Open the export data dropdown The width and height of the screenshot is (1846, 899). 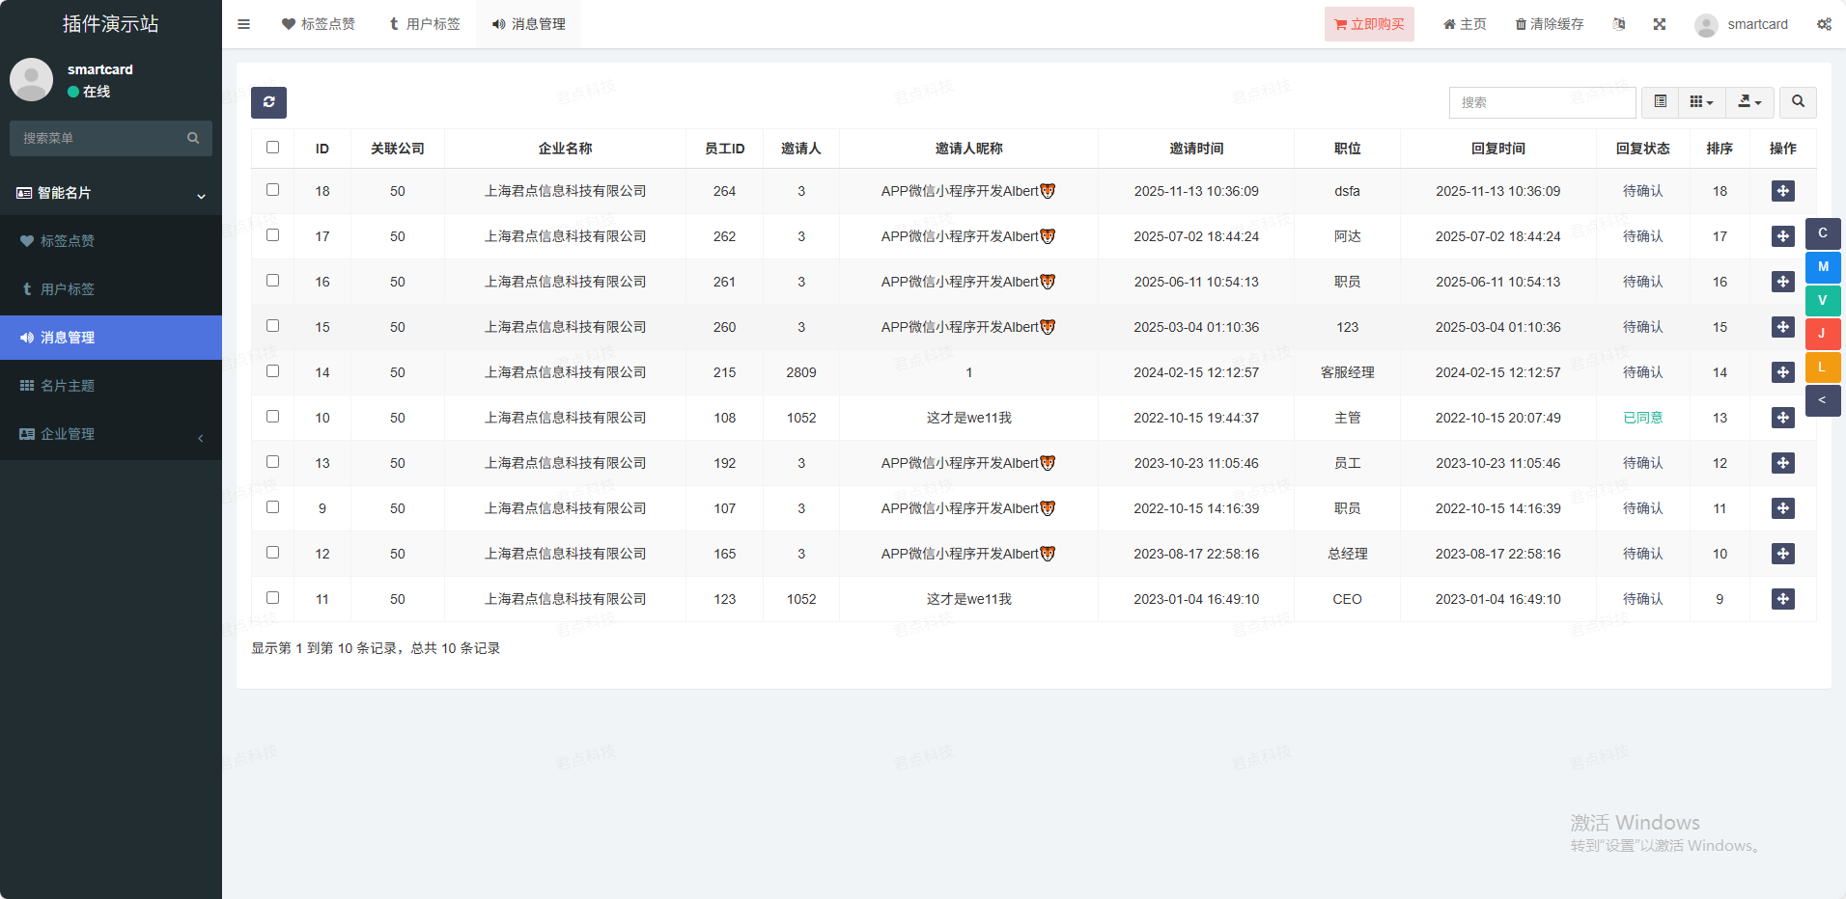point(1748,102)
